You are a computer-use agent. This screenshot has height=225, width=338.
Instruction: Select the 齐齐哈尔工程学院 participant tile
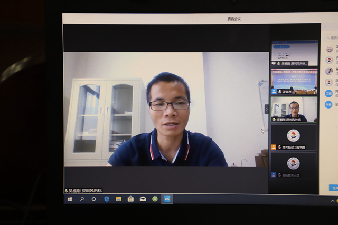pos(294,137)
